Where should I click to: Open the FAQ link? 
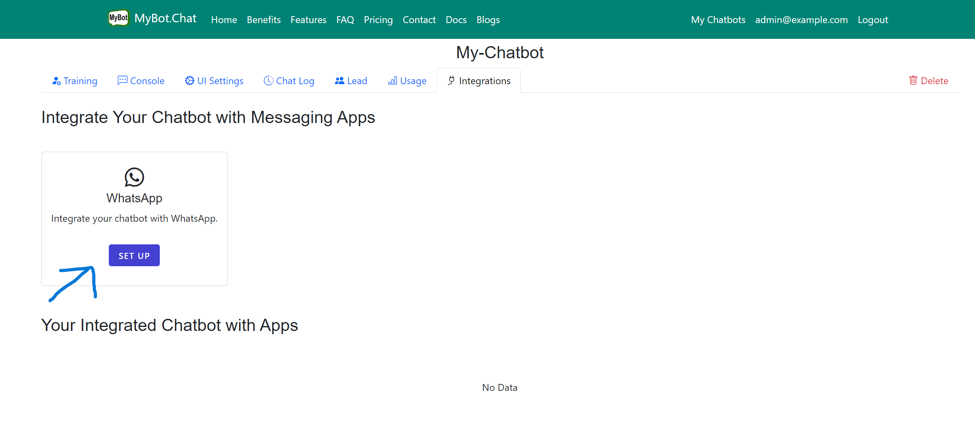pyautogui.click(x=345, y=20)
